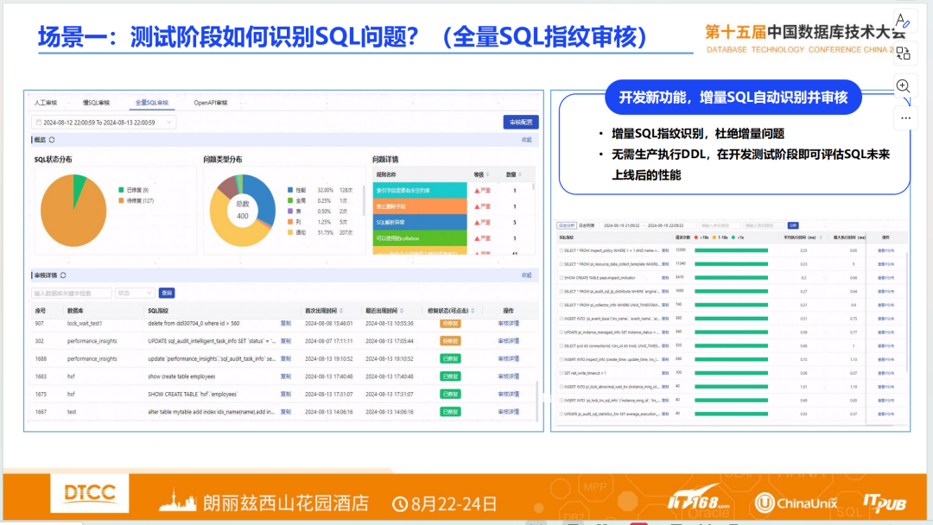This screenshot has width=933, height=525.
Task: Sort by 等级 column in 问题详情
Action: tap(488, 174)
